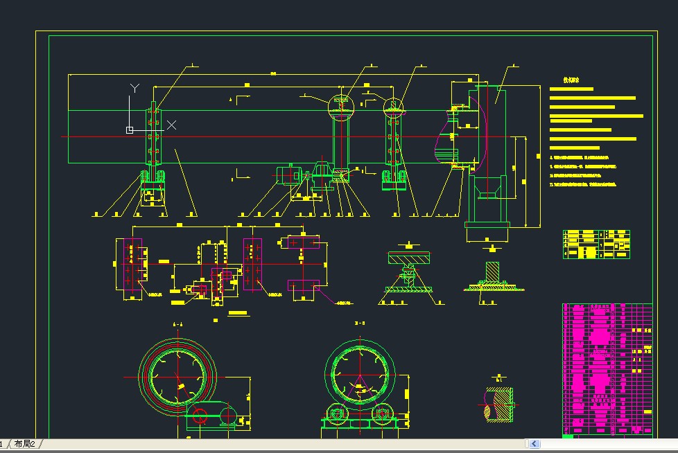Click the horizontal scrollbar left arrow button
Screen dimensions: 678x453
(534, 443)
